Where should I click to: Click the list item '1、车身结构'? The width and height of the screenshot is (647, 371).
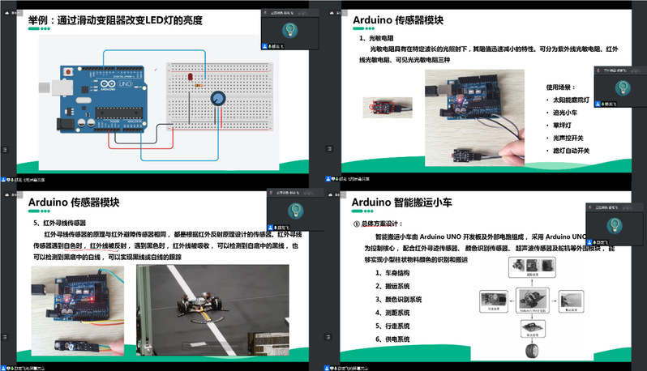[392, 273]
